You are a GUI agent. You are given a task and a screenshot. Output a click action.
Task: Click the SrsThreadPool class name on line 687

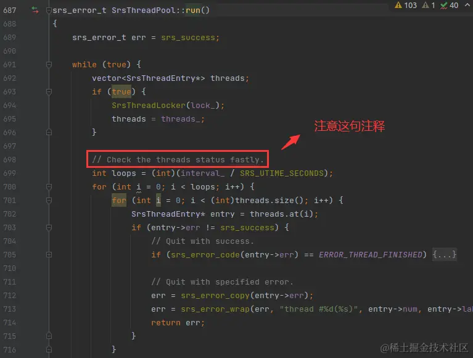point(143,10)
